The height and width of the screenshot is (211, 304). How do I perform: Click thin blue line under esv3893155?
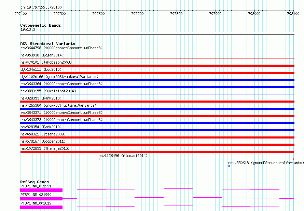(157, 94)
